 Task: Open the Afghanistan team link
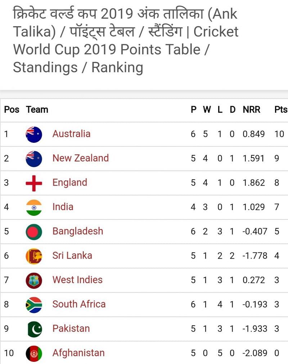point(78,352)
